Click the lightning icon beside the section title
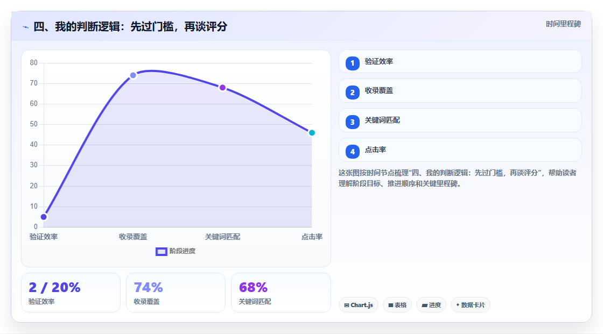The image size is (603, 334). (25, 27)
